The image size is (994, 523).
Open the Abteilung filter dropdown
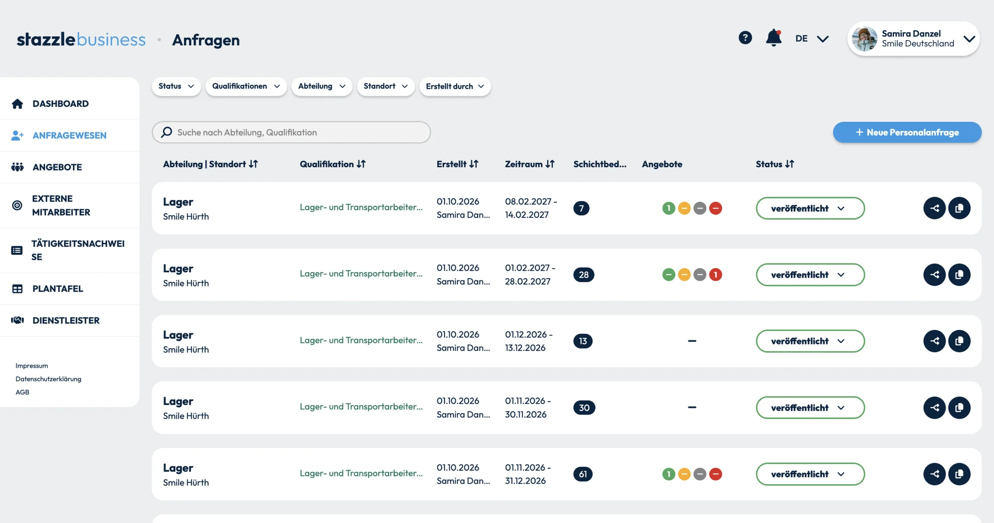[321, 86]
